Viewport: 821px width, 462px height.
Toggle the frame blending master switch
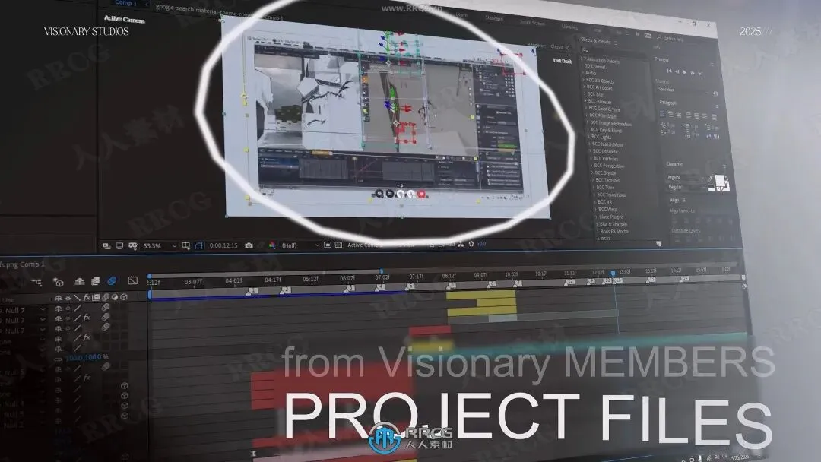tap(96, 281)
